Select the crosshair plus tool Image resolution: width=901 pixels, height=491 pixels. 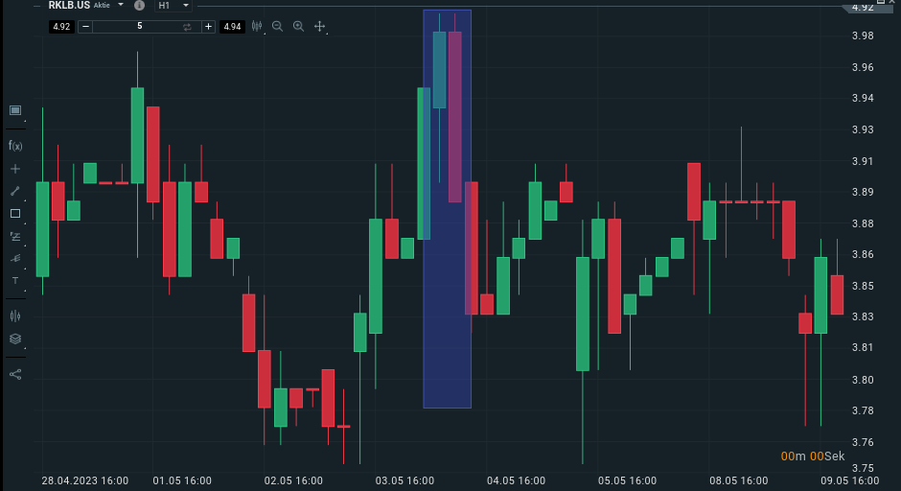[x=15, y=169]
